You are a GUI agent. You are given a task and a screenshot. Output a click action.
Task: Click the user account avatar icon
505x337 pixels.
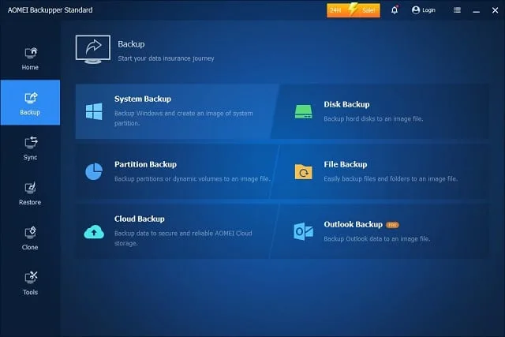(x=416, y=10)
